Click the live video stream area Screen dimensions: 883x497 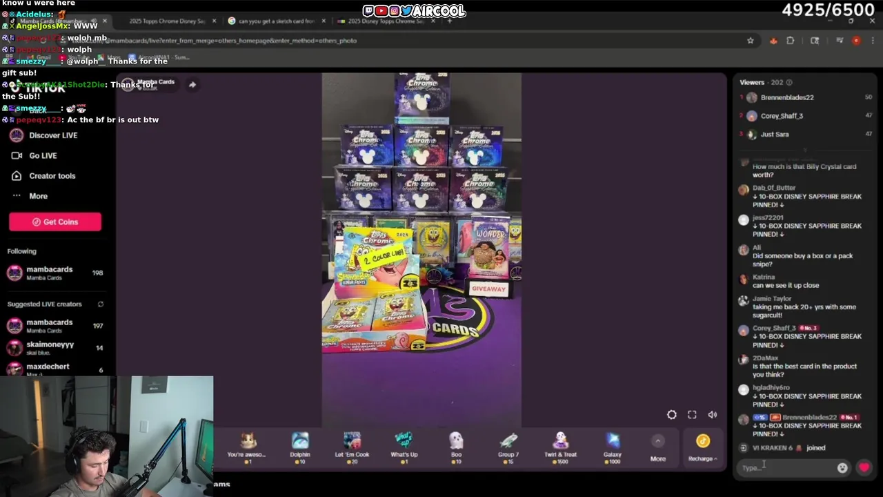(421, 250)
